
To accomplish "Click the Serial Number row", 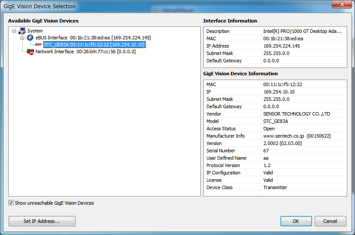I will click(x=275, y=151).
